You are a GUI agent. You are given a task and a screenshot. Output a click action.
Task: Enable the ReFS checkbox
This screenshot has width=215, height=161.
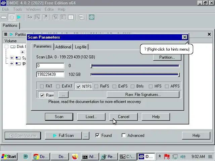(x=96, y=86)
